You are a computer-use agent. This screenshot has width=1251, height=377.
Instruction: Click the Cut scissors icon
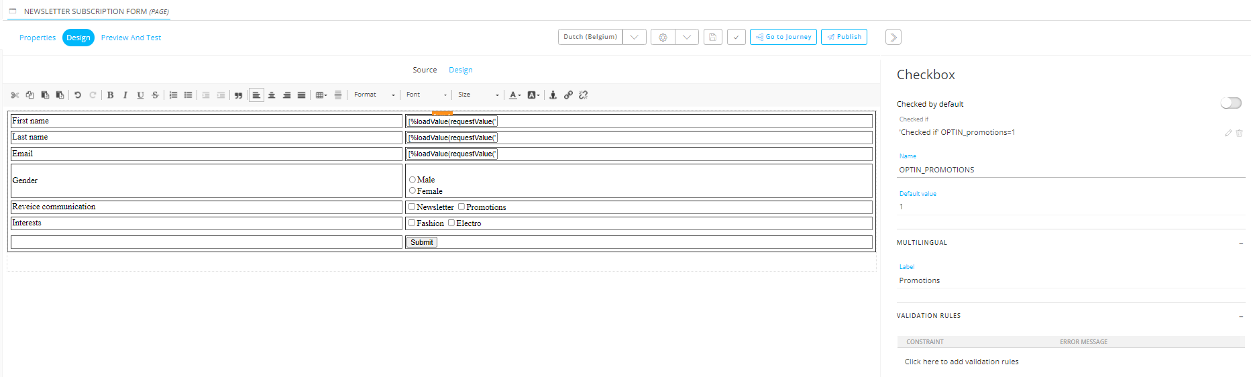(15, 95)
